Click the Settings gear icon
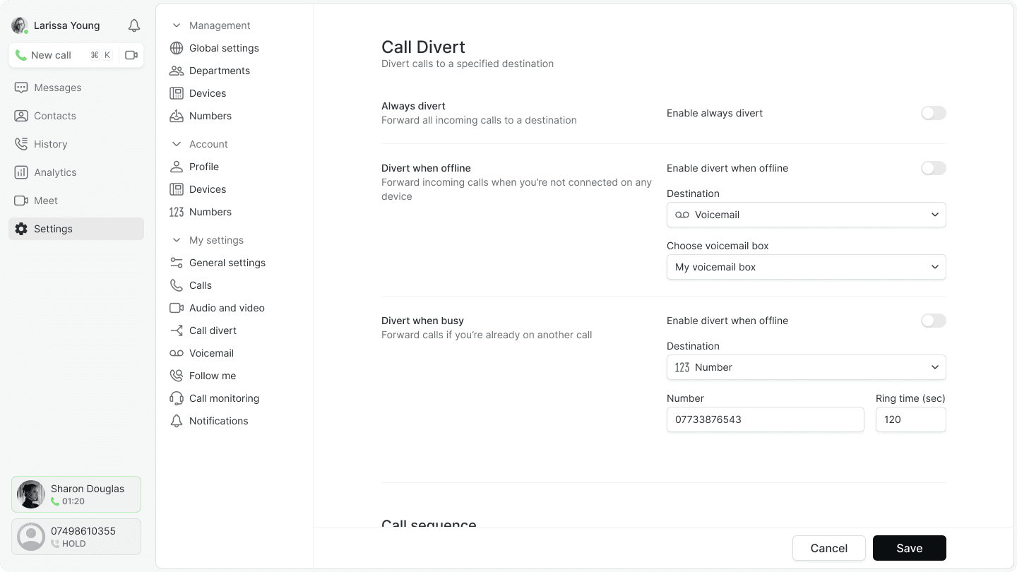The height and width of the screenshot is (572, 1017). tap(21, 229)
